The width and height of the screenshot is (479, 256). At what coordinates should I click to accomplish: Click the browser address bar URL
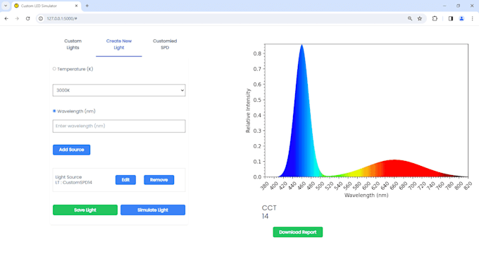[62, 18]
